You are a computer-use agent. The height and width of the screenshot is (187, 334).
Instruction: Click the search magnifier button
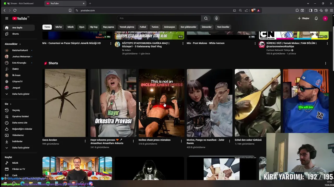tap(206, 18)
